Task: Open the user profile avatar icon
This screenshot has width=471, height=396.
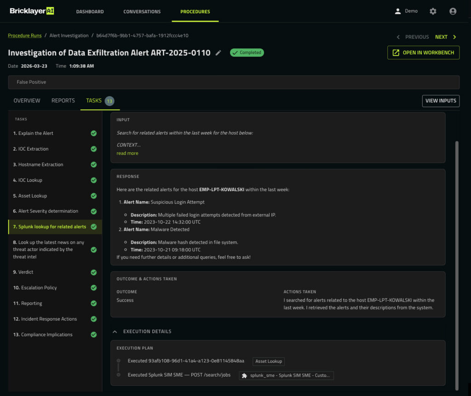Action: [453, 11]
